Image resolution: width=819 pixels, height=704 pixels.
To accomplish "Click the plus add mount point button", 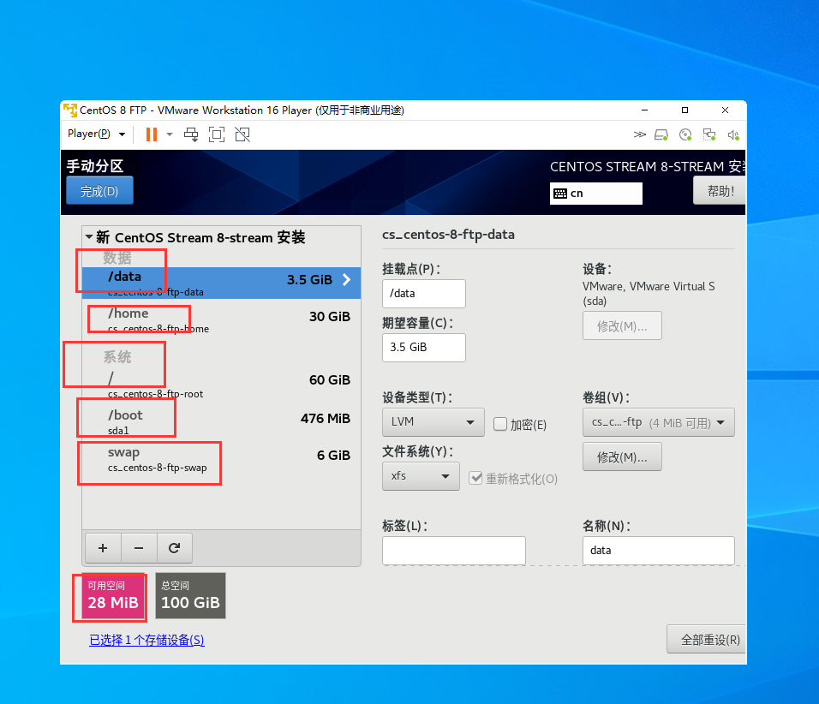I will pos(103,548).
